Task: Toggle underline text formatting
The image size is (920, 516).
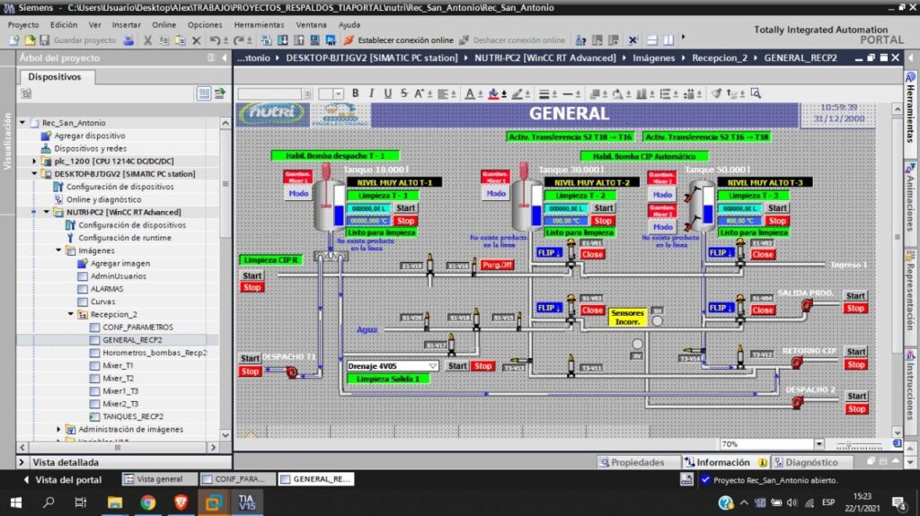Action: [x=387, y=93]
